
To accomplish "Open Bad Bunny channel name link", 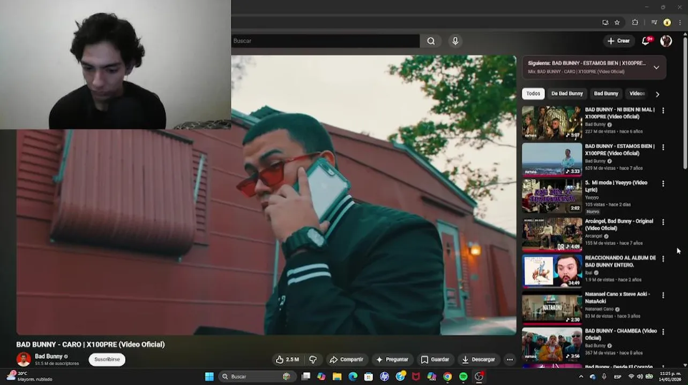I will (x=49, y=356).
